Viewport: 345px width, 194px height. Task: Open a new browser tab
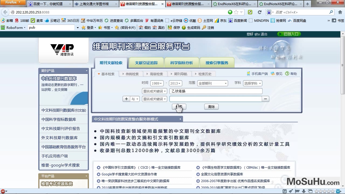[x=308, y=4]
